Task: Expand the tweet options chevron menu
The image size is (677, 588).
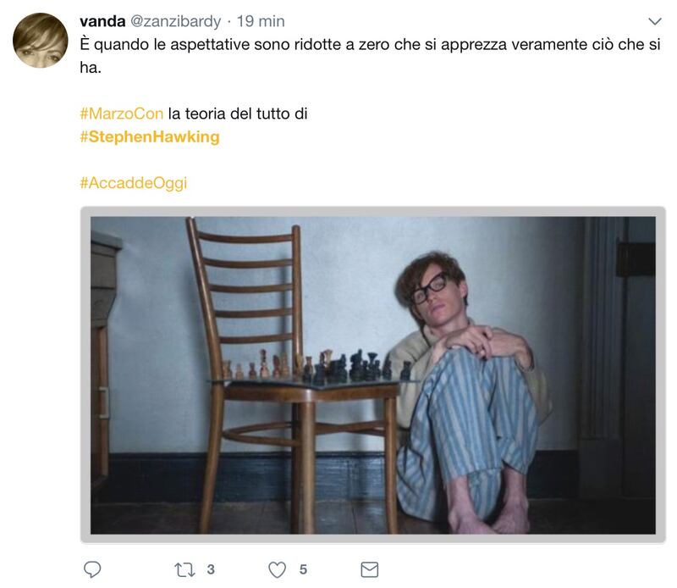Action: point(655,21)
